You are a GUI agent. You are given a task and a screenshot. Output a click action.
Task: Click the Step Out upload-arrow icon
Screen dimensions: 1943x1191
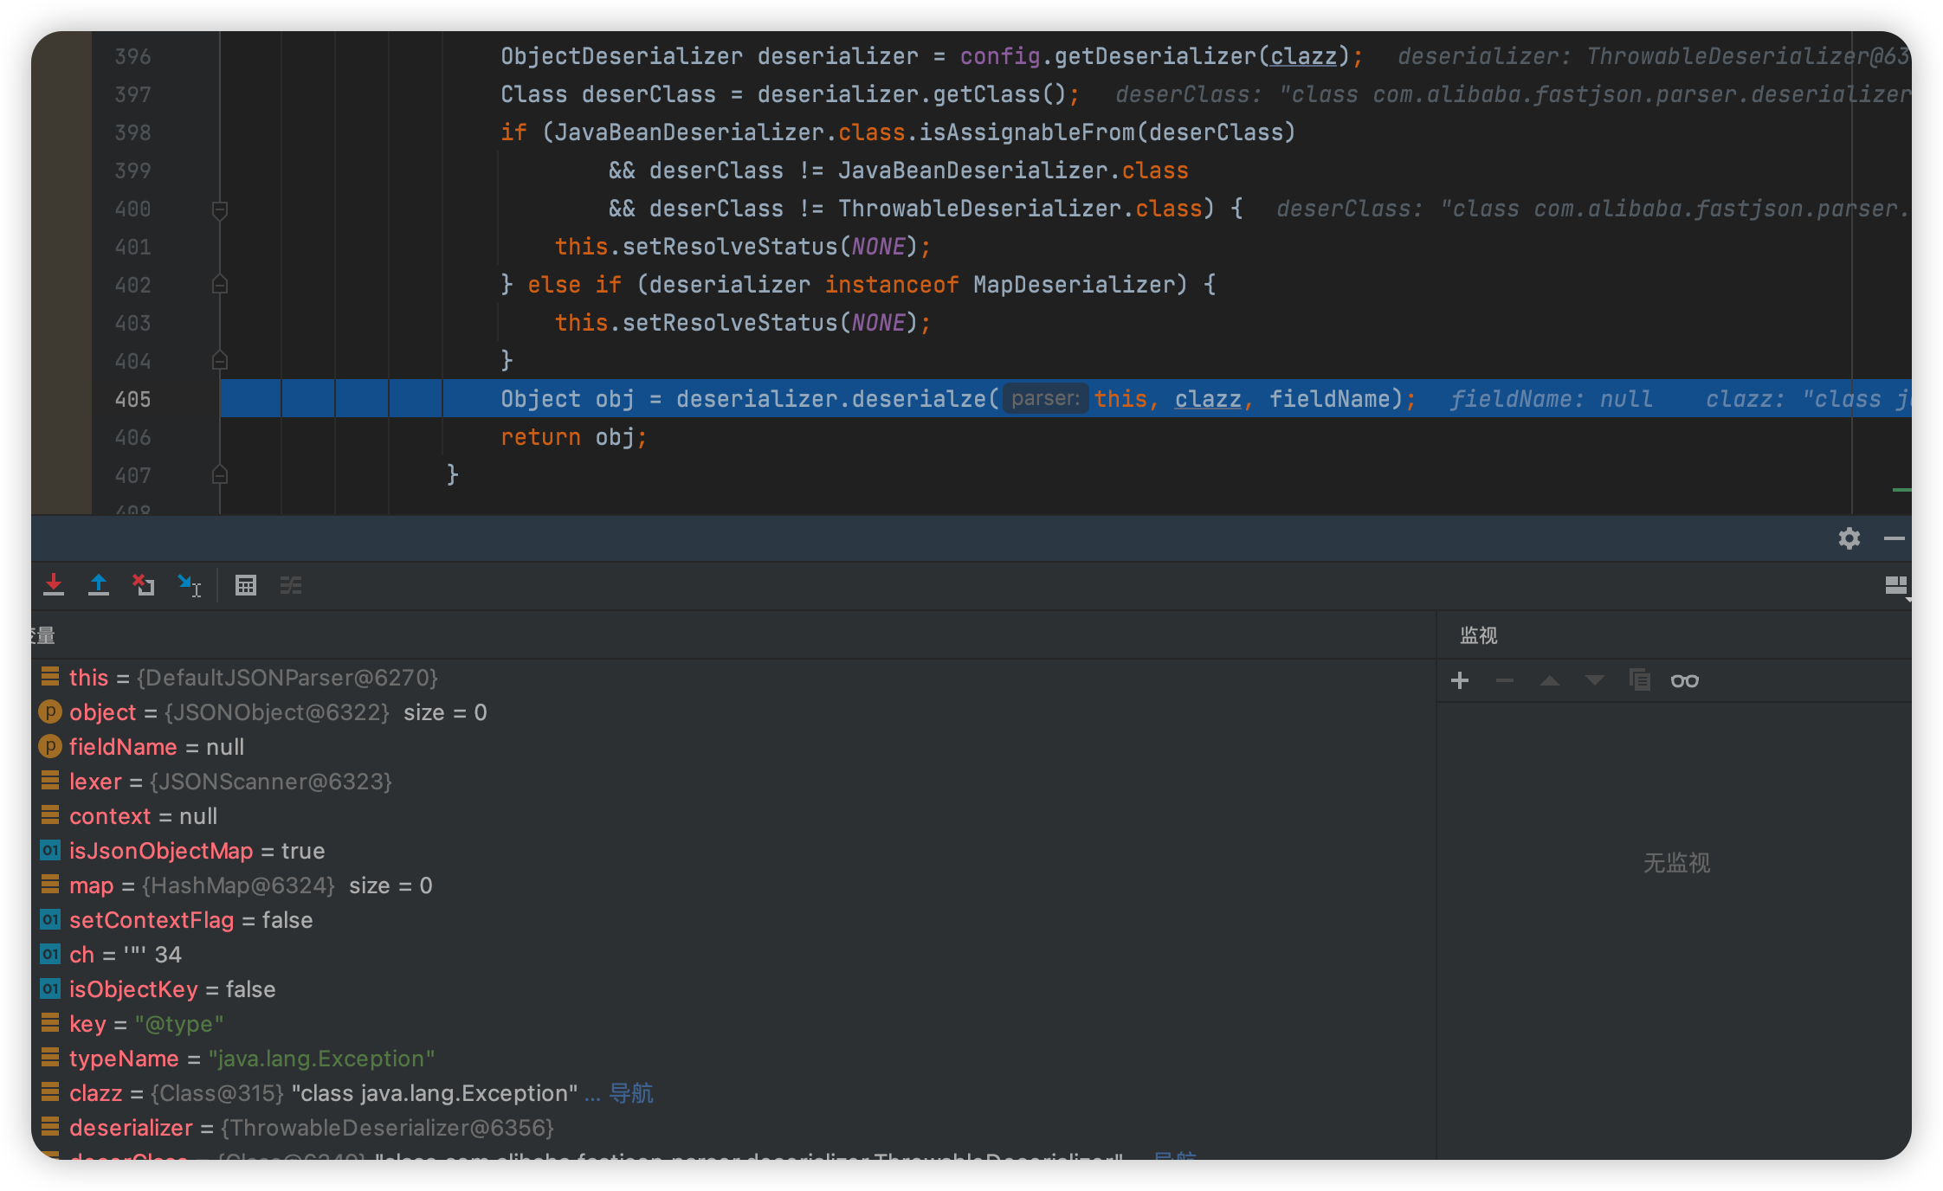99,585
